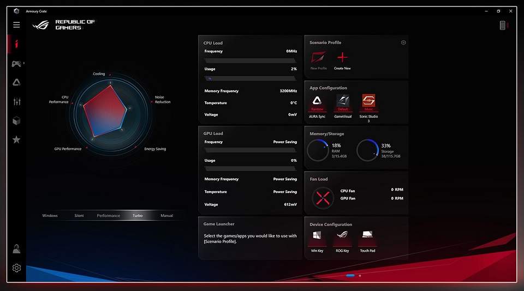The height and width of the screenshot is (291, 524).
Task: Click the RAM usage gauge
Action: point(318,150)
